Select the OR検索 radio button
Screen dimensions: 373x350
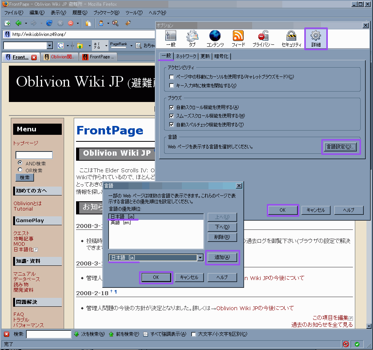click(20, 170)
